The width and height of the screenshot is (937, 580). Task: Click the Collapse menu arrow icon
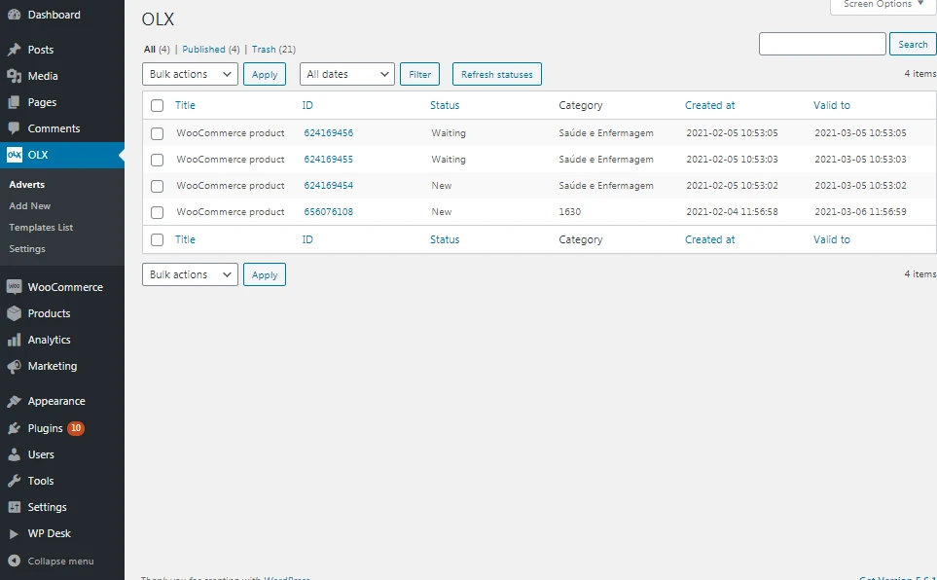pyautogui.click(x=15, y=561)
